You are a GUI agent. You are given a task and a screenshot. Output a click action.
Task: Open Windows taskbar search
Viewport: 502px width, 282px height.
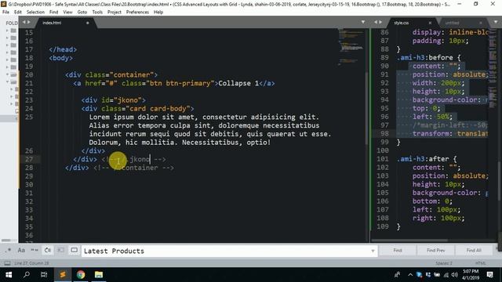27,275
